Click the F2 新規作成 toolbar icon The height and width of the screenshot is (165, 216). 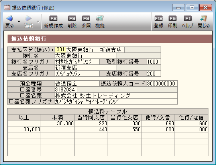coord(53,18)
